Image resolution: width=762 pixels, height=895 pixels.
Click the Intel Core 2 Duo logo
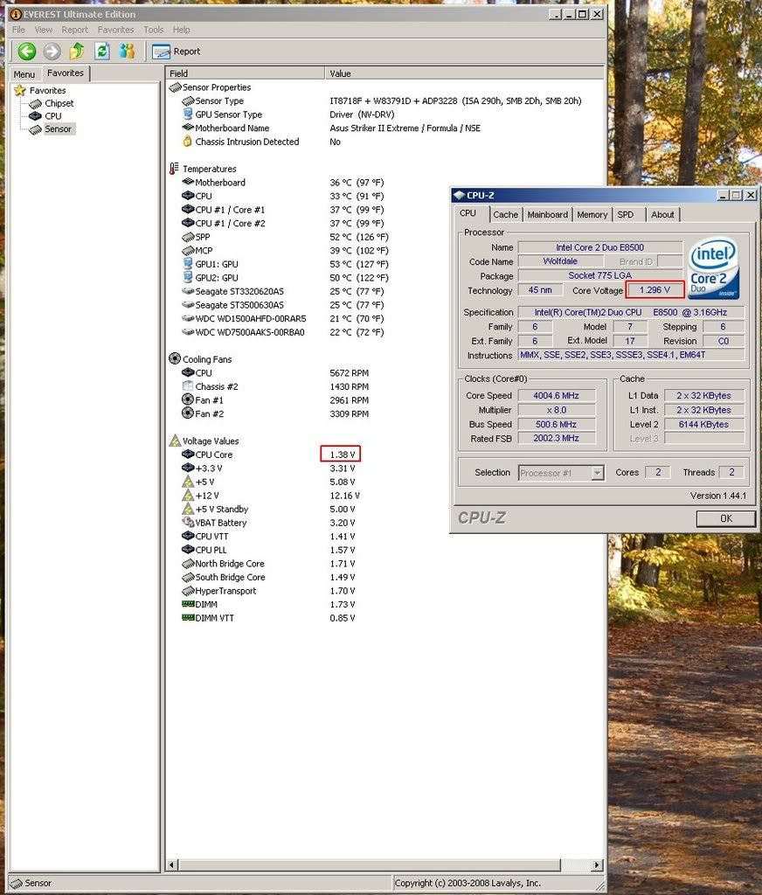point(713,268)
